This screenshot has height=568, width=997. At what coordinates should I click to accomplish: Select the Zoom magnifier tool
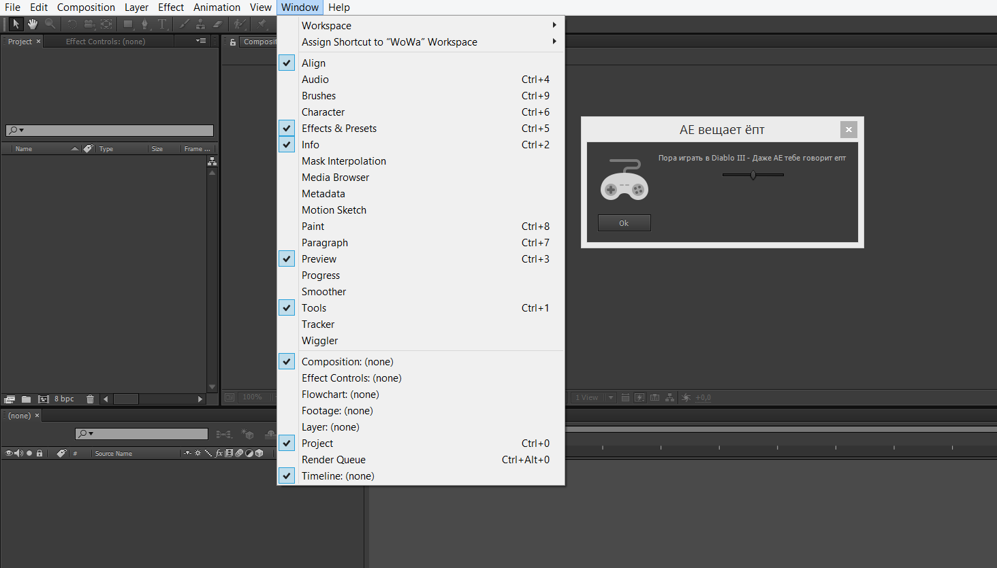pos(50,24)
